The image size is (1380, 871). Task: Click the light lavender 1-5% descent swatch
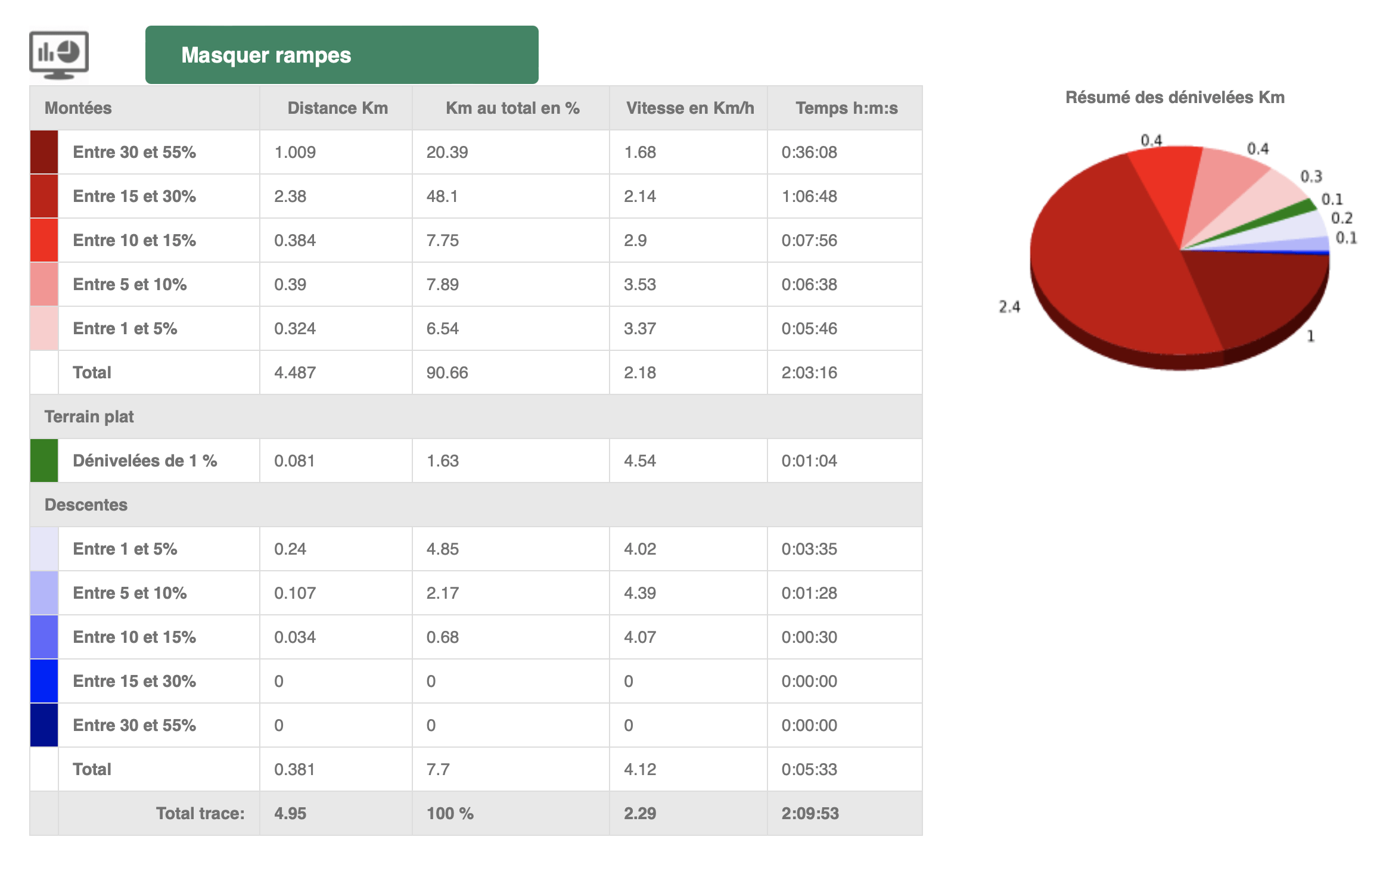pos(44,549)
